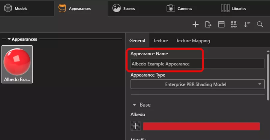The height and width of the screenshot is (140, 270).
Task: Toggle the panel layout view icon
Action: tap(221, 25)
